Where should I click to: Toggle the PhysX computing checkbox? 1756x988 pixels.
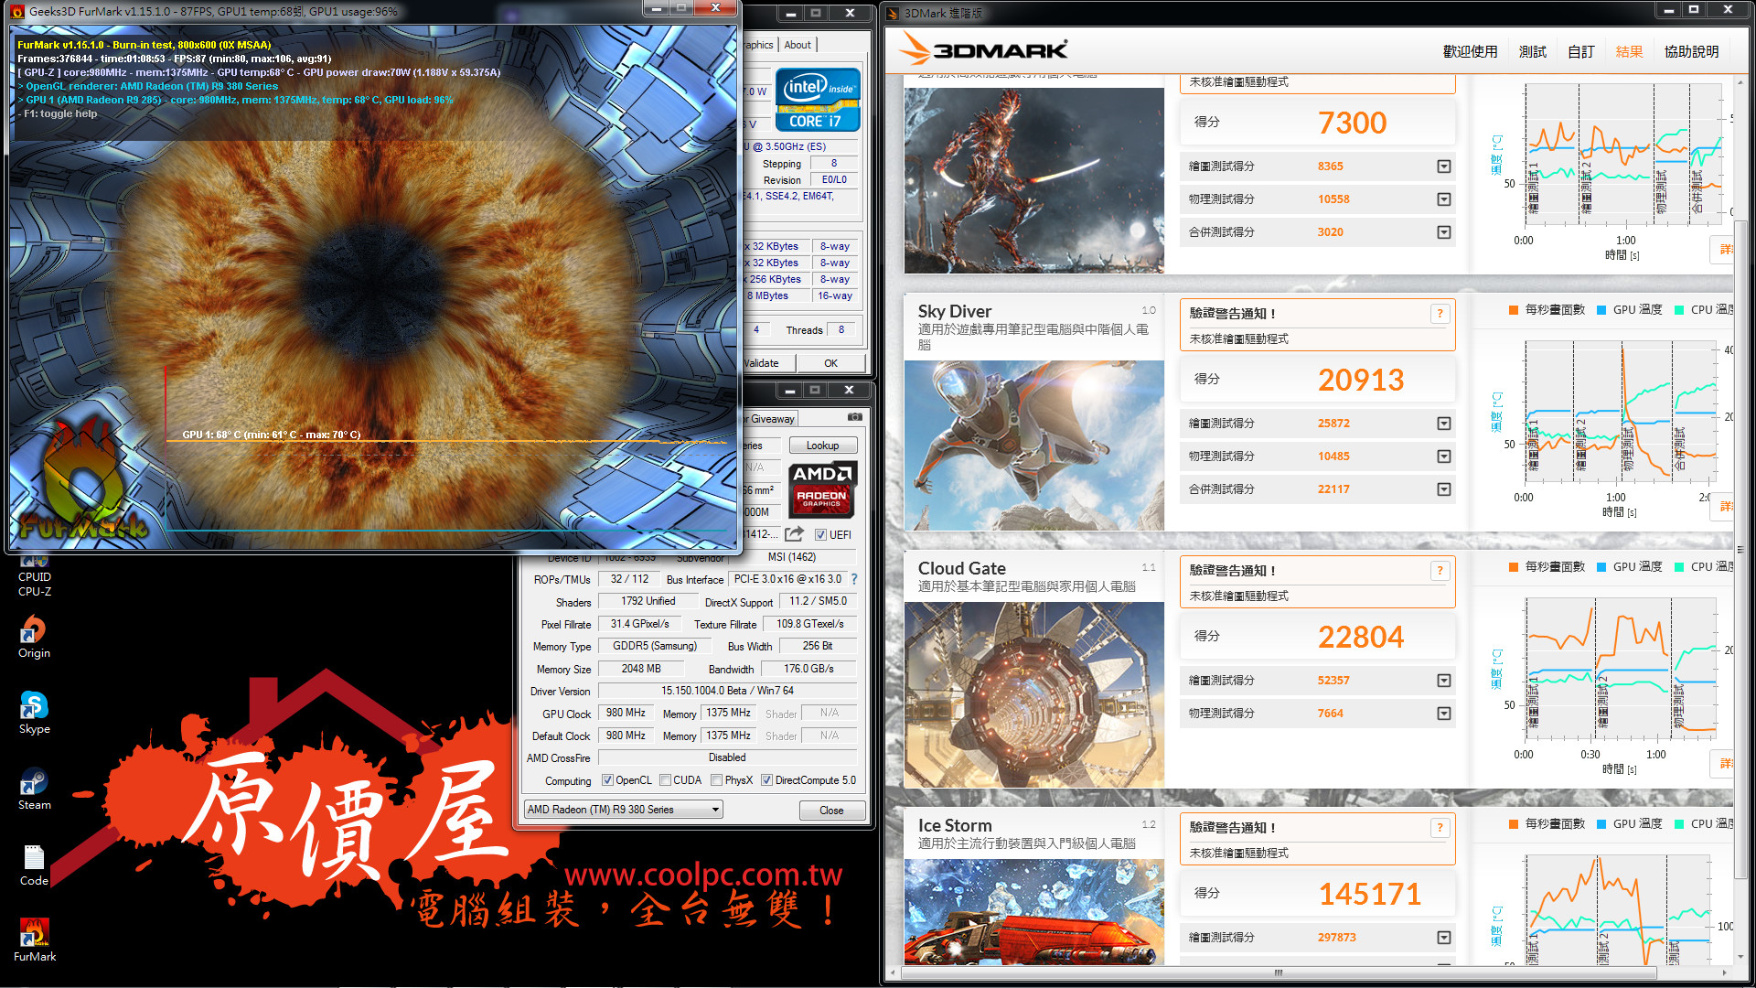[x=717, y=780]
